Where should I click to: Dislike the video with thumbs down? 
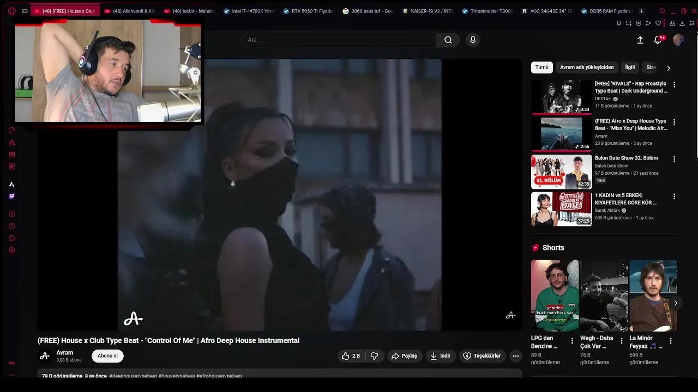pyautogui.click(x=374, y=356)
